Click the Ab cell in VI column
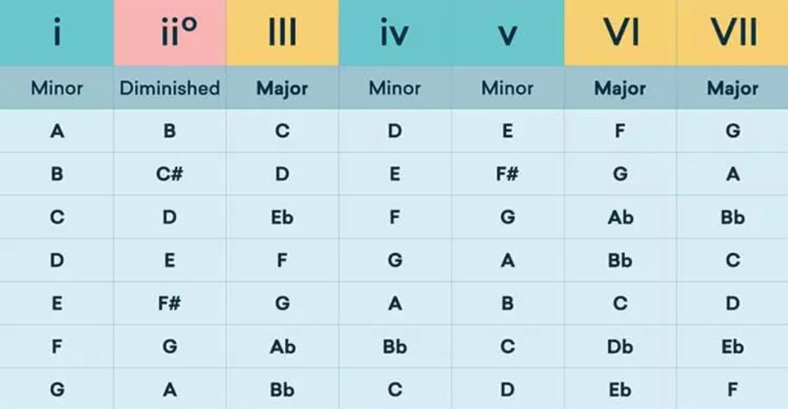This screenshot has width=788, height=409. (620, 217)
